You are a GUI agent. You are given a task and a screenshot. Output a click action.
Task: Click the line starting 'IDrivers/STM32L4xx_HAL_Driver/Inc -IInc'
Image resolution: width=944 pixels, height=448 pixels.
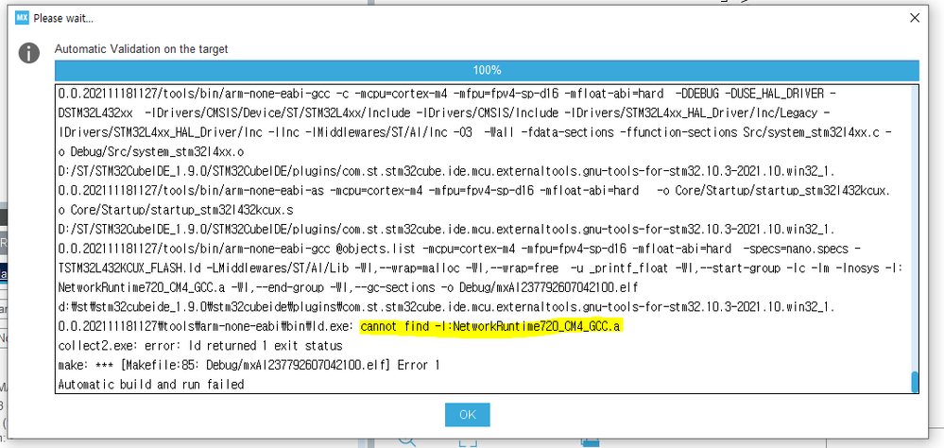click(475, 132)
